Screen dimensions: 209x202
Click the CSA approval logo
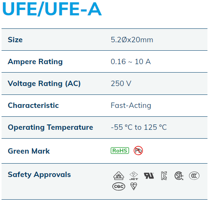(179, 176)
